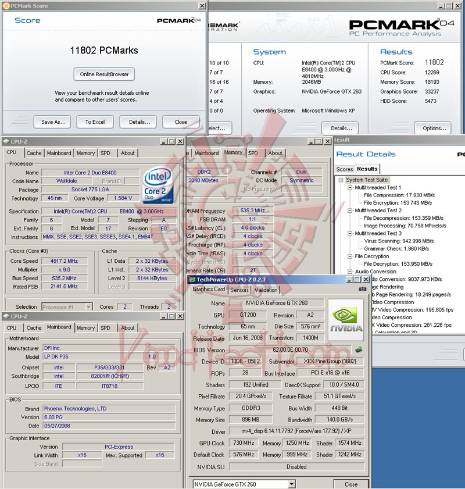Image resolution: width=465 pixels, height=489 pixels.
Task: Minimize the main PCMark04 window
Action: tap(441, 6)
